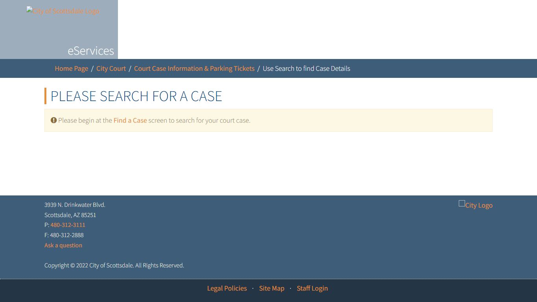Click 'Use Search to find Case Details' breadcrumb text
The width and height of the screenshot is (537, 302).
306,68
